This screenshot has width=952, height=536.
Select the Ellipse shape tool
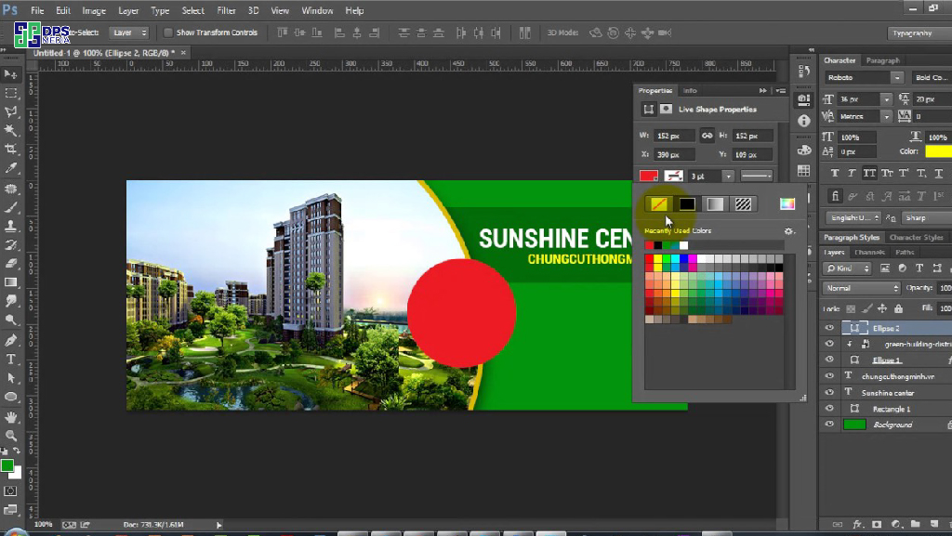tap(11, 397)
